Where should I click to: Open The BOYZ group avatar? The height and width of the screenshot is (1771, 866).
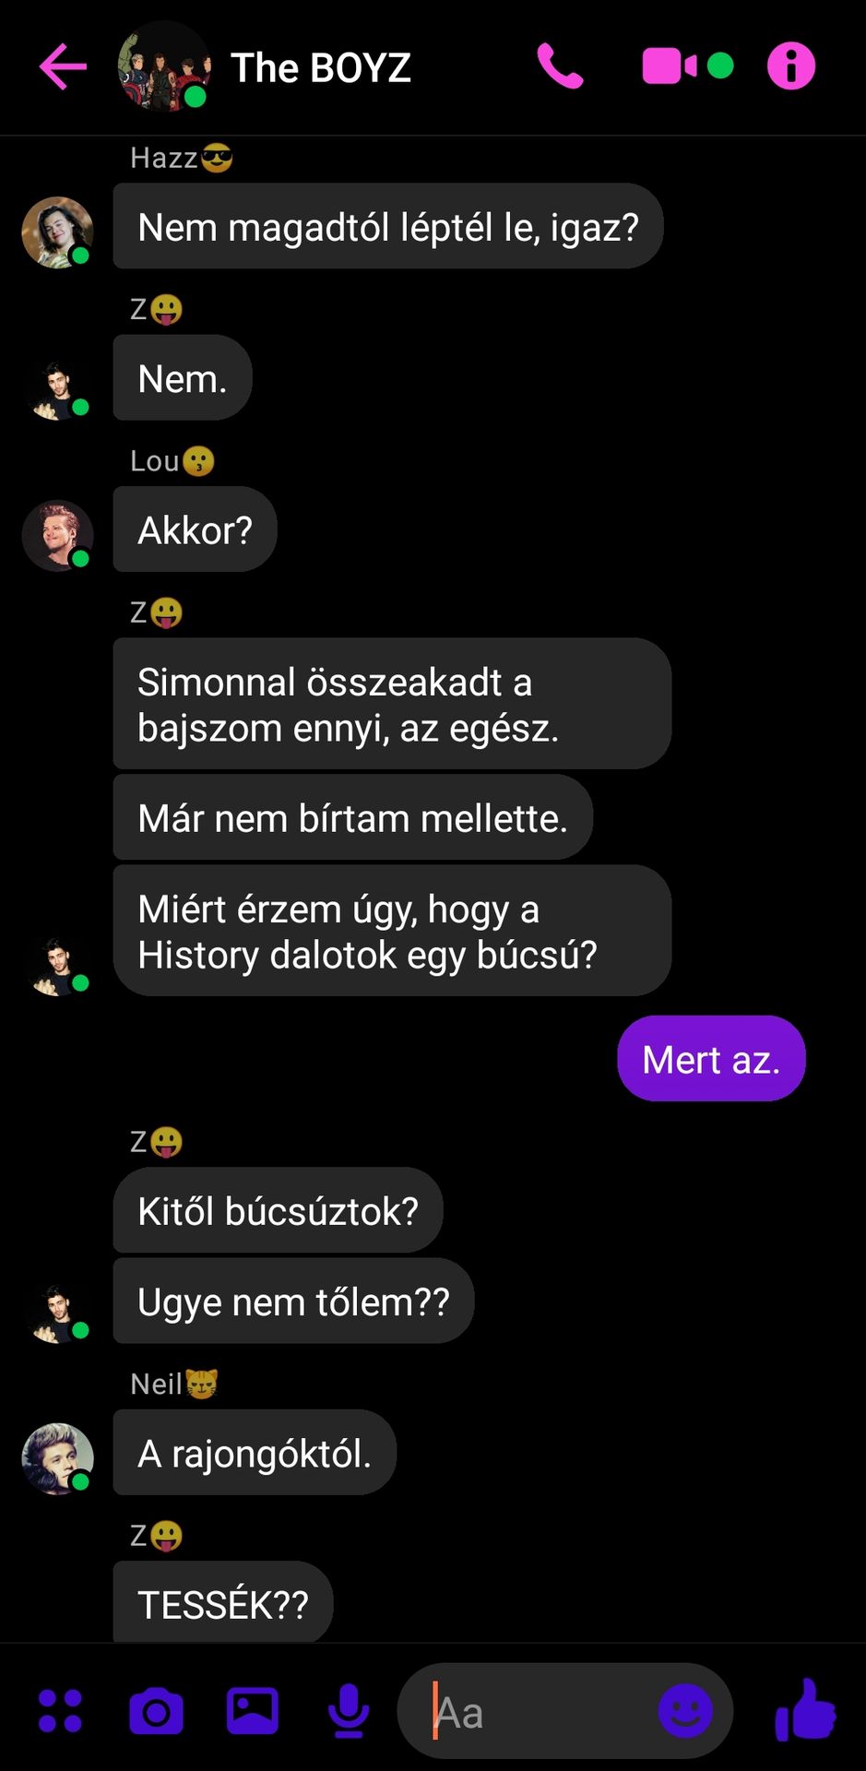point(163,66)
